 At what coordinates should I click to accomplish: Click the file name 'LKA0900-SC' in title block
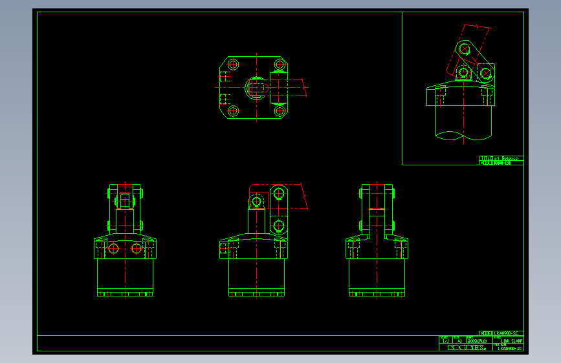point(510,348)
